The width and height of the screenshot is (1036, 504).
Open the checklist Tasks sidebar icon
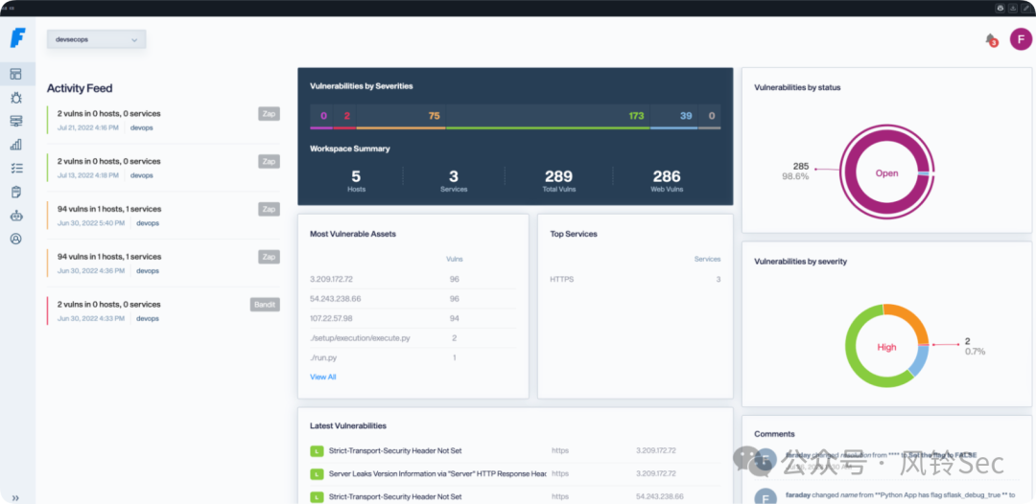click(16, 169)
